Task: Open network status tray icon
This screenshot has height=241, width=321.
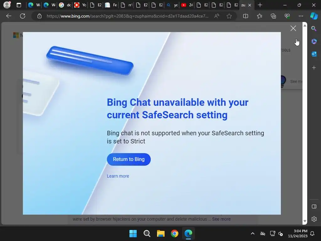Action: (272, 233)
